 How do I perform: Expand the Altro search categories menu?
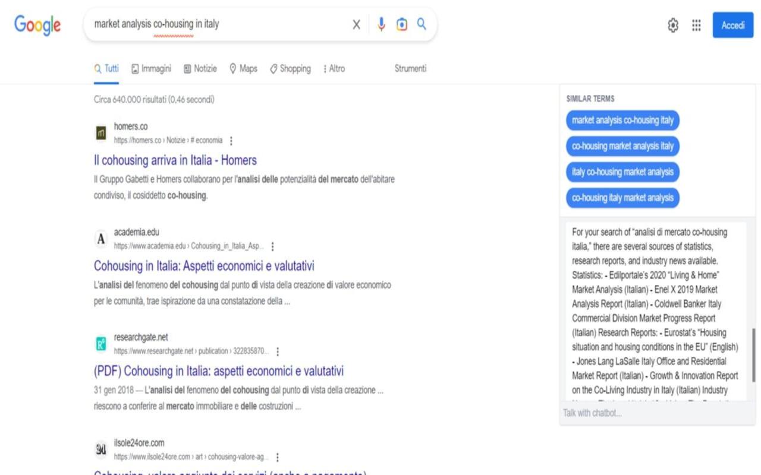tap(334, 68)
